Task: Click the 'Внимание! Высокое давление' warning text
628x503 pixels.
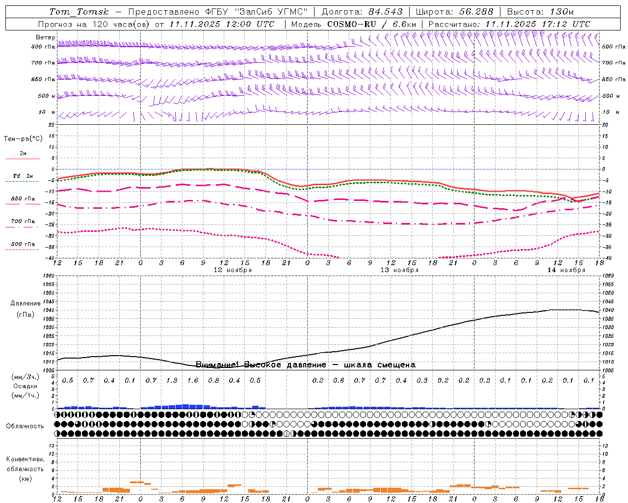Action: coord(261,365)
